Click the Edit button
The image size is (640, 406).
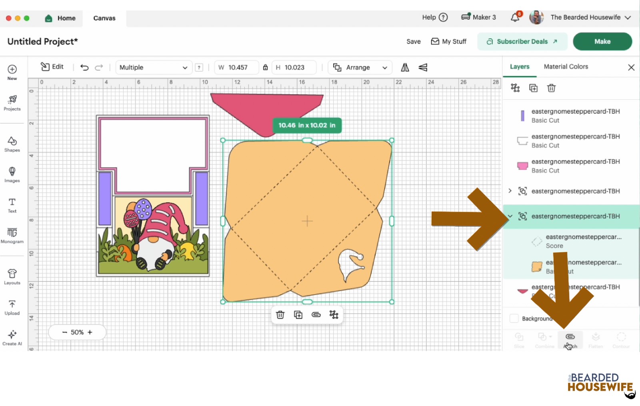(x=52, y=67)
